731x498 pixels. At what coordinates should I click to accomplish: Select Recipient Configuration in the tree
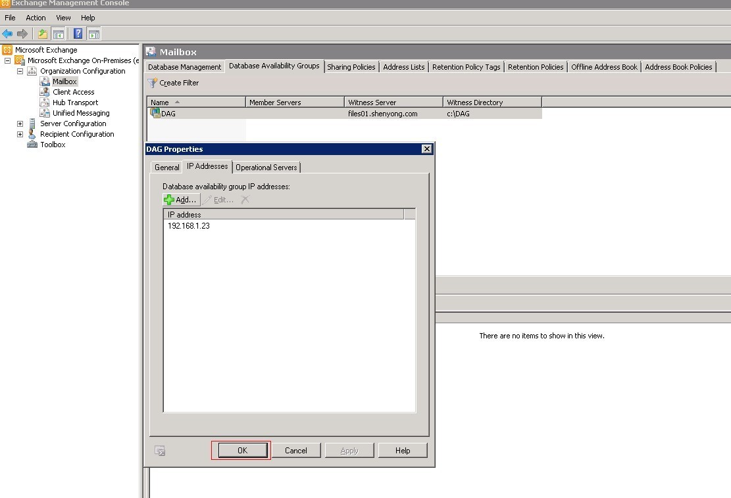tap(77, 134)
